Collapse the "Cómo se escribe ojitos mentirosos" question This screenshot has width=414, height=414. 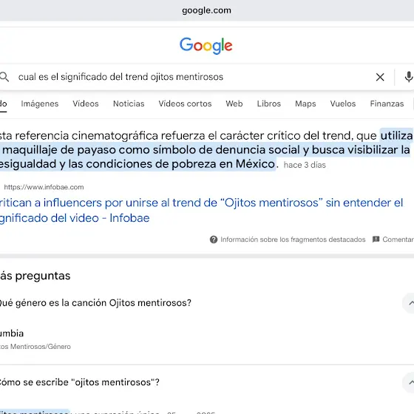(410, 382)
